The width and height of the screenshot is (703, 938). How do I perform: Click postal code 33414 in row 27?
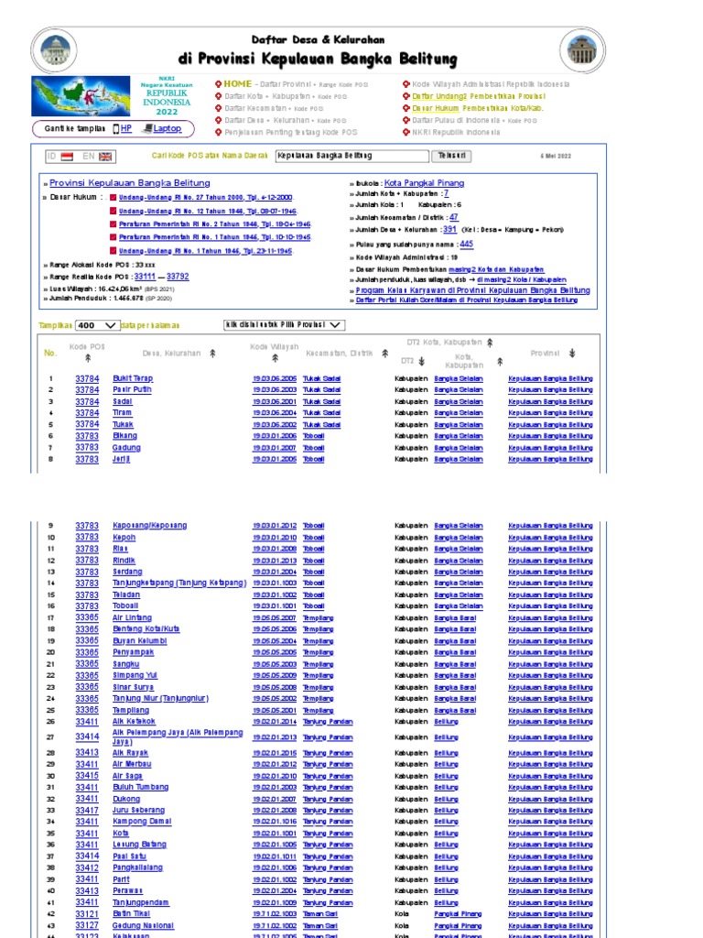click(x=87, y=737)
